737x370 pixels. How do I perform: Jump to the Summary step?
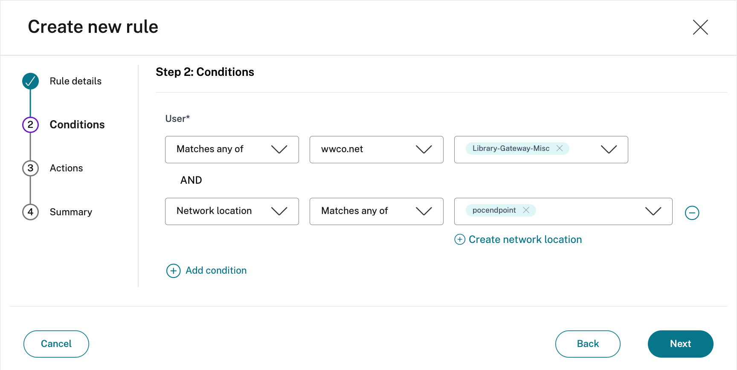pos(71,212)
